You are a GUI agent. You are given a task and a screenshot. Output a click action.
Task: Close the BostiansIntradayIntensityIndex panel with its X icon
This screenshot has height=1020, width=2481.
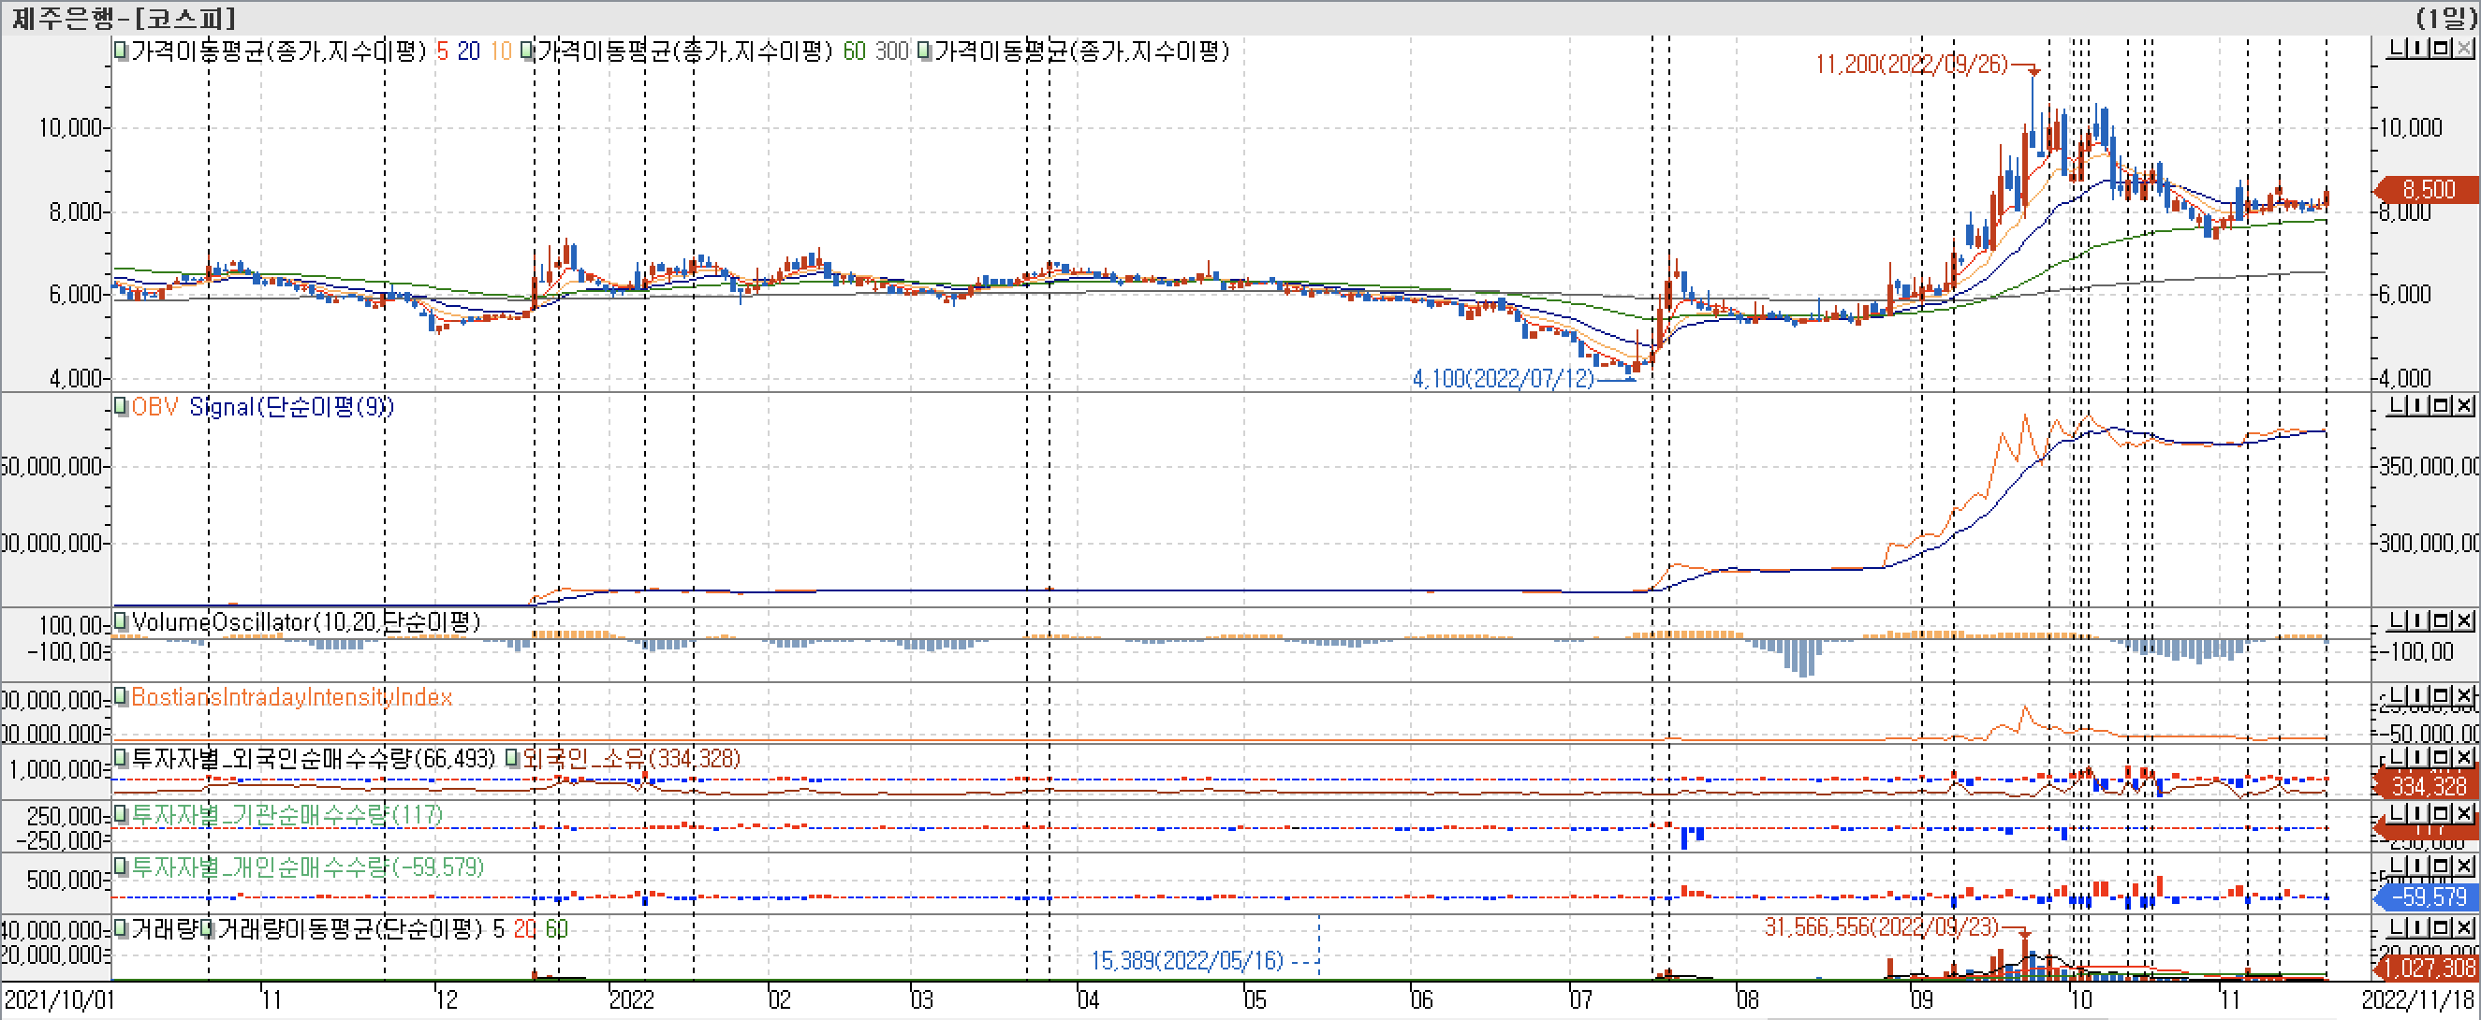[x=2463, y=694]
